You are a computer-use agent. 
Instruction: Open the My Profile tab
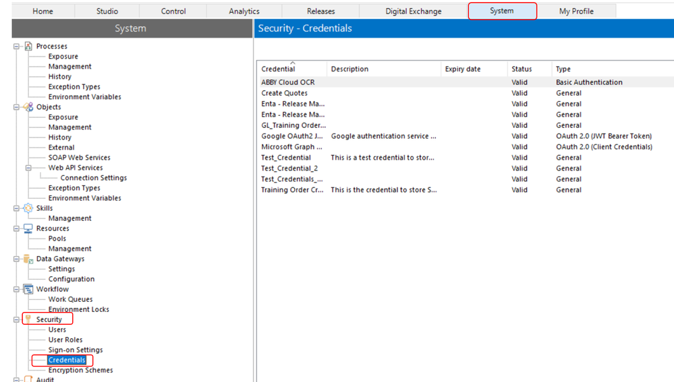[x=576, y=11]
